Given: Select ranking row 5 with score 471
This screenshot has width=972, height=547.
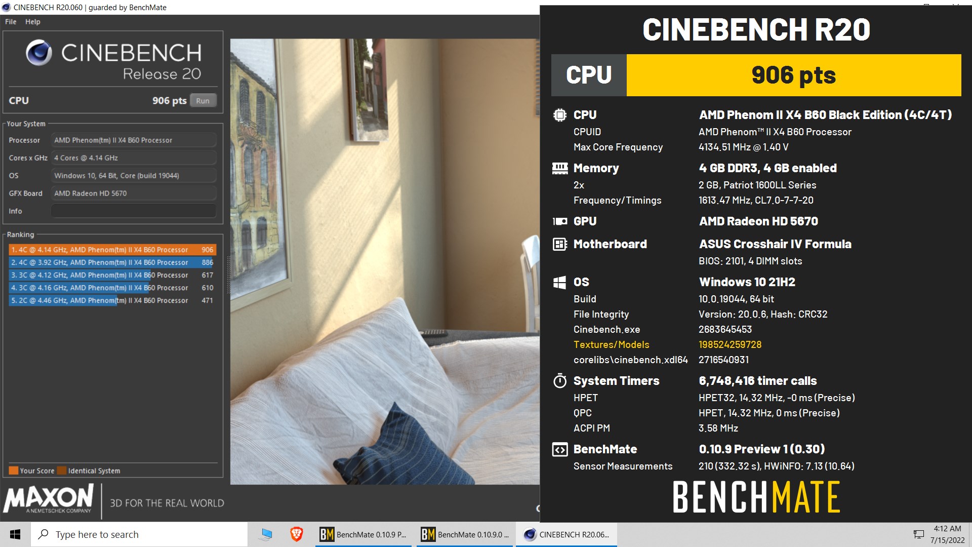Looking at the screenshot, I should point(112,300).
